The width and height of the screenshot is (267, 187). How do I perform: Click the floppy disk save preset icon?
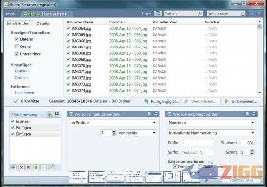[x=57, y=115]
